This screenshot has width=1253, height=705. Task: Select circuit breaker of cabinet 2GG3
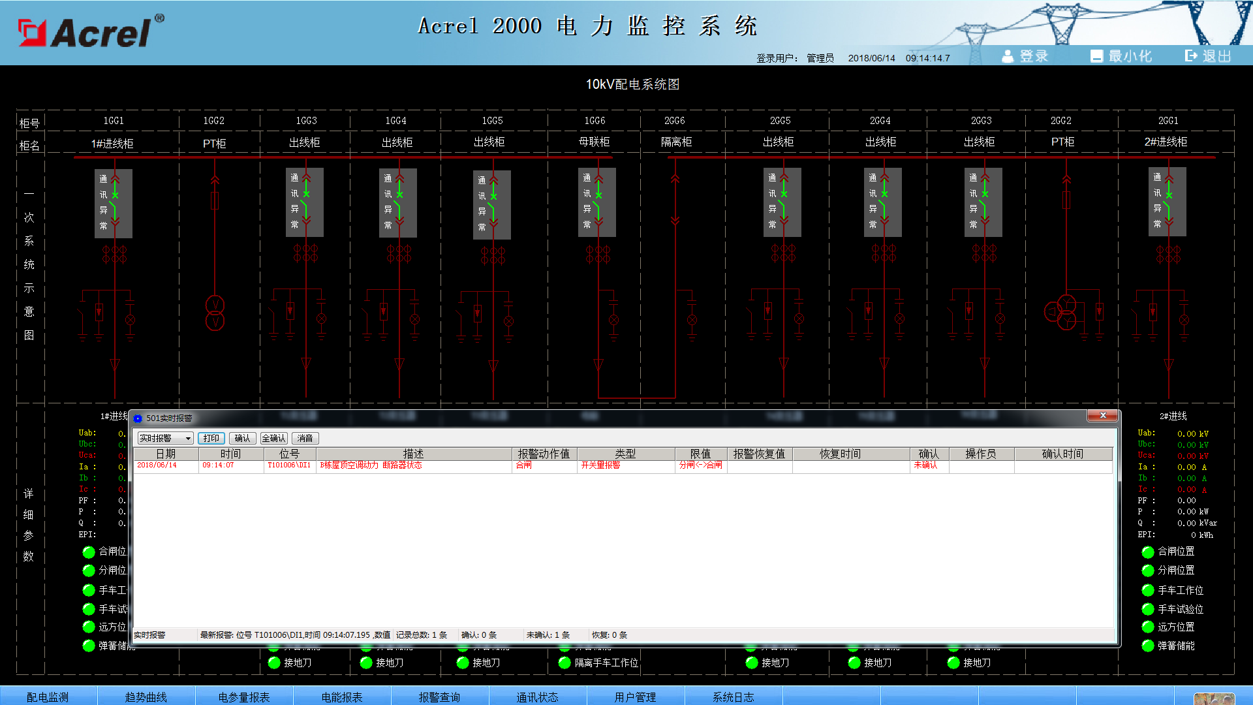[x=983, y=202]
